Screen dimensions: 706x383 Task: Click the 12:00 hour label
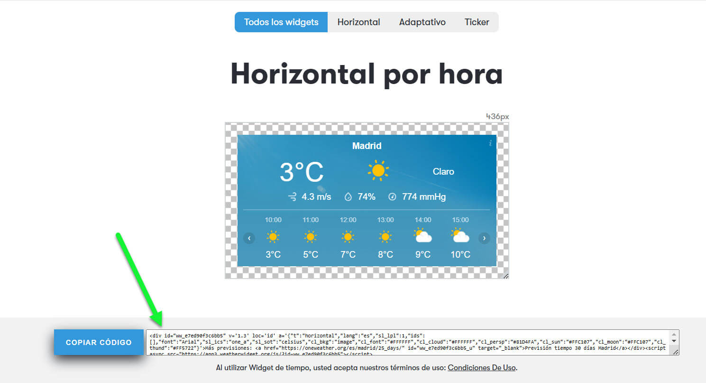(348, 220)
